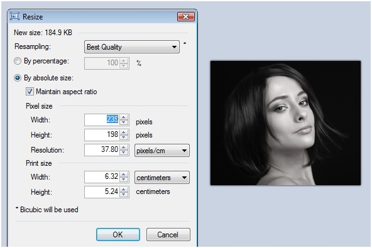Screen dimensions: 372x248
Task: Click the portrait image on canvas
Action: 285,123
